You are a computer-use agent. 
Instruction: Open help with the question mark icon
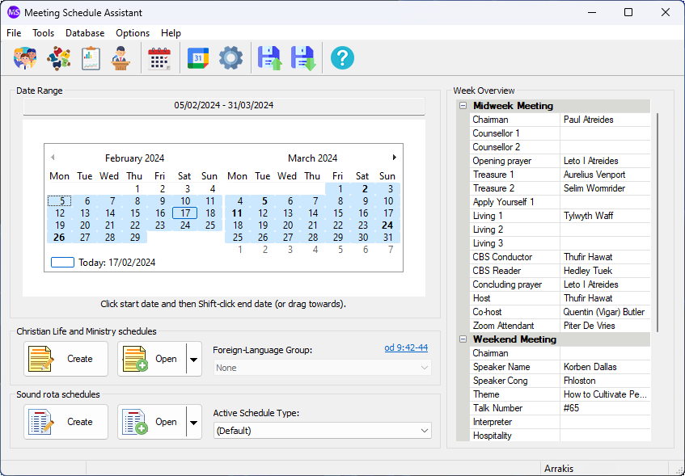coord(343,58)
